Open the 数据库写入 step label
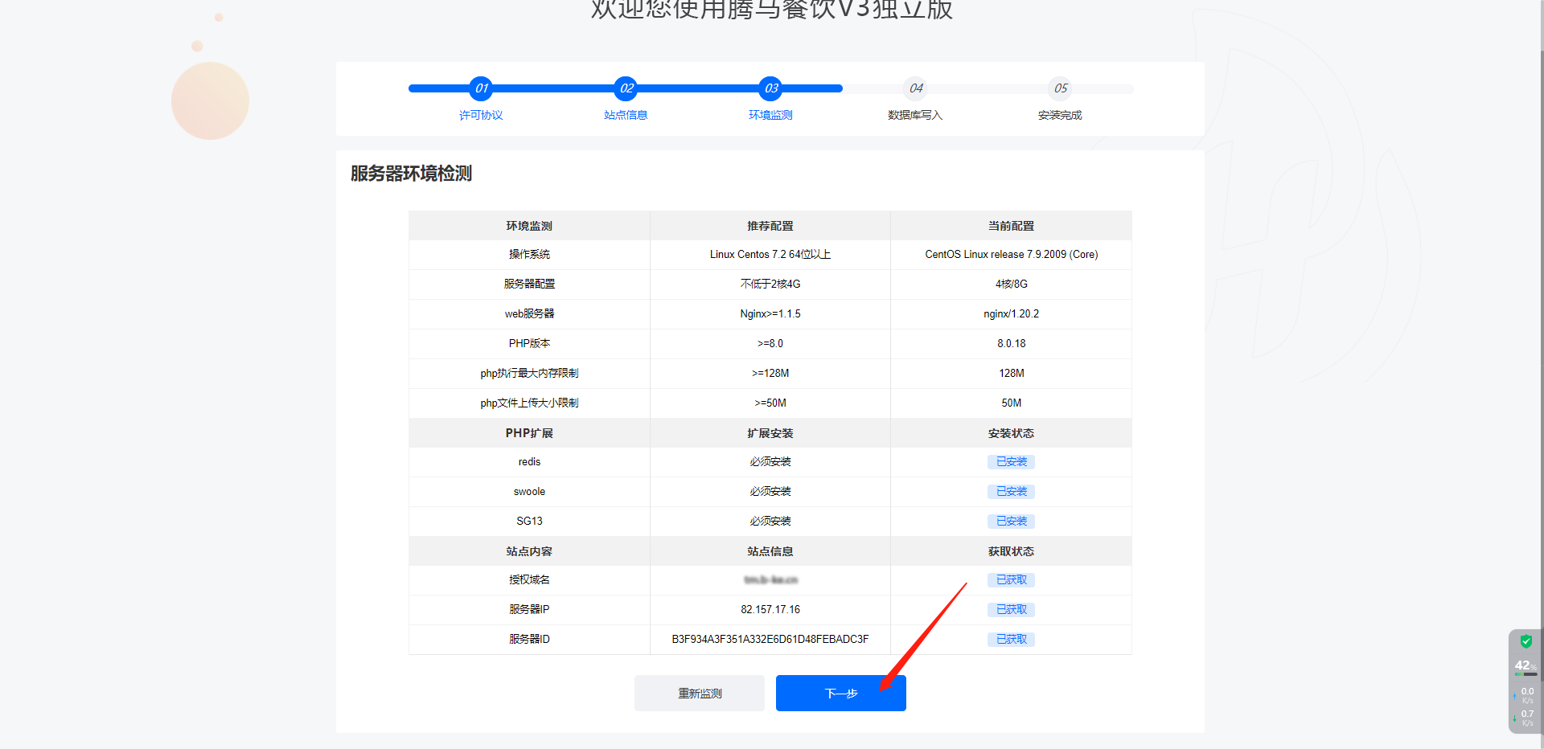This screenshot has width=1544, height=749. click(915, 115)
